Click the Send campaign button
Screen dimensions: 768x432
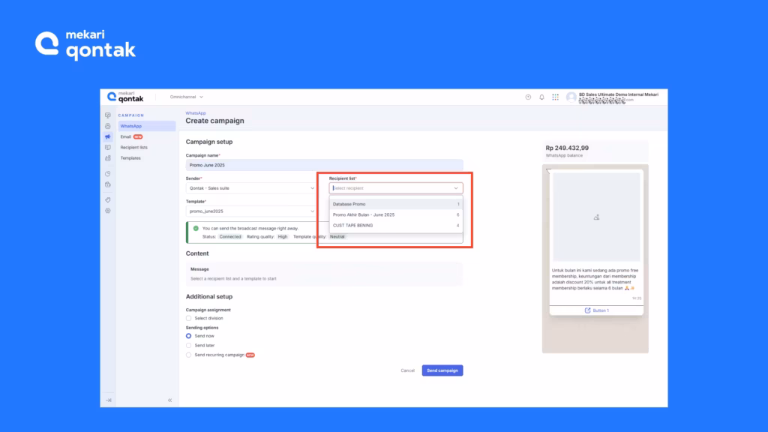[442, 370]
